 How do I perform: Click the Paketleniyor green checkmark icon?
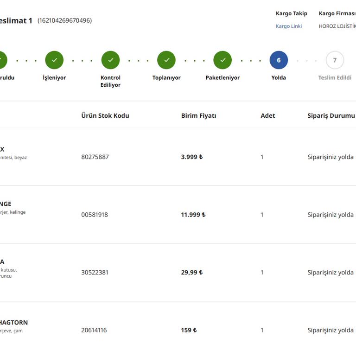click(x=222, y=60)
